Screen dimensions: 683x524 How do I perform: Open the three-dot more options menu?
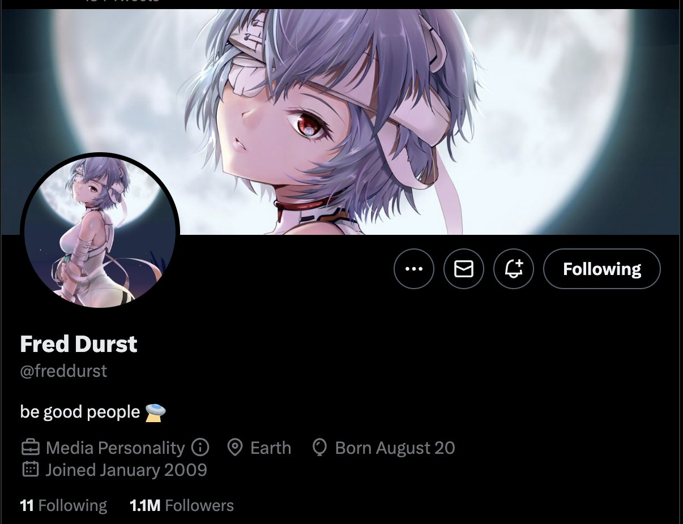tap(414, 269)
